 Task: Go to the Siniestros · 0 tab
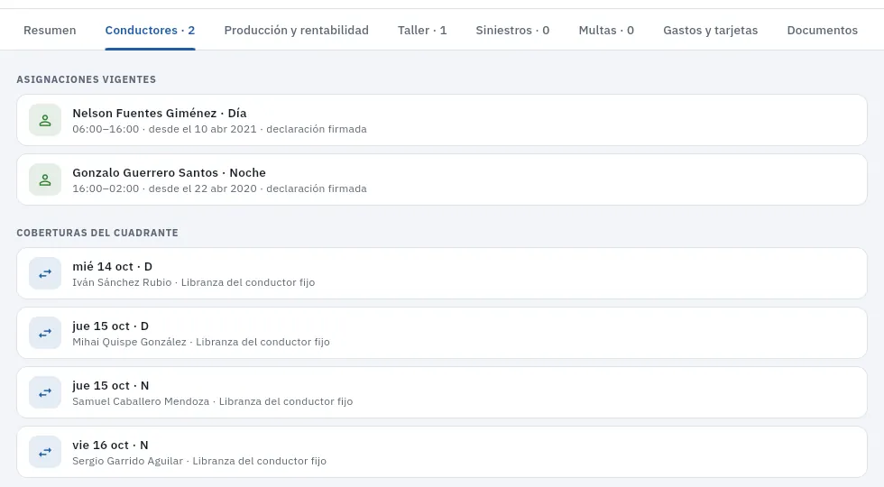pos(512,31)
